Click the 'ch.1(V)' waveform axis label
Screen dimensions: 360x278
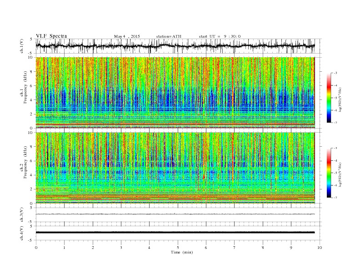point(22,46)
